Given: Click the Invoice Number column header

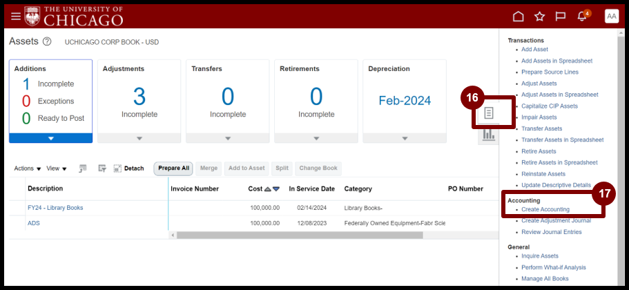Looking at the screenshot, I should click(195, 188).
